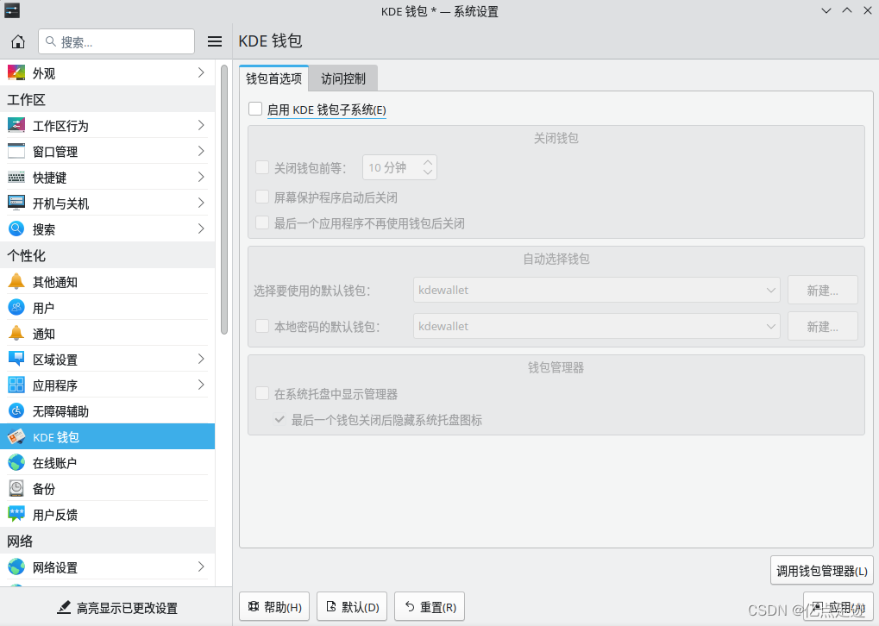
Task: Click the 快捷键 keyboard icon
Action: click(16, 177)
